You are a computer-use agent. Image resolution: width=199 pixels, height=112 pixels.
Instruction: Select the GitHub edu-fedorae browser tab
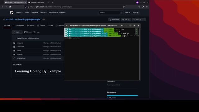16,2
